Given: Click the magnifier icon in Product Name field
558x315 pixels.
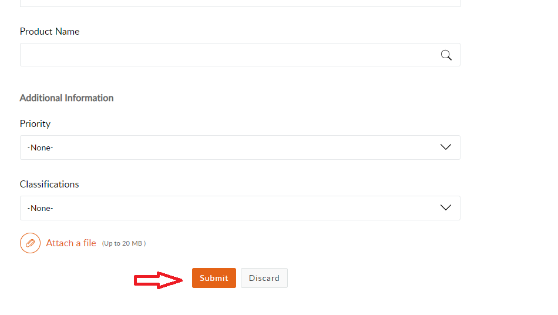Looking at the screenshot, I should [446, 55].
